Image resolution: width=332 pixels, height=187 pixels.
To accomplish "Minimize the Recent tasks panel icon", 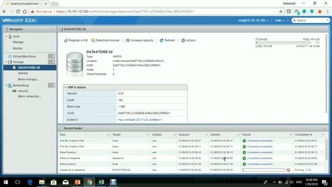I will pyautogui.click(x=324, y=128).
